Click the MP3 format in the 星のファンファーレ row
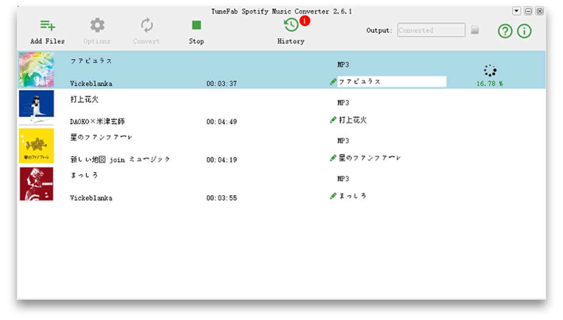This screenshot has width=563, height=320. pyautogui.click(x=343, y=141)
